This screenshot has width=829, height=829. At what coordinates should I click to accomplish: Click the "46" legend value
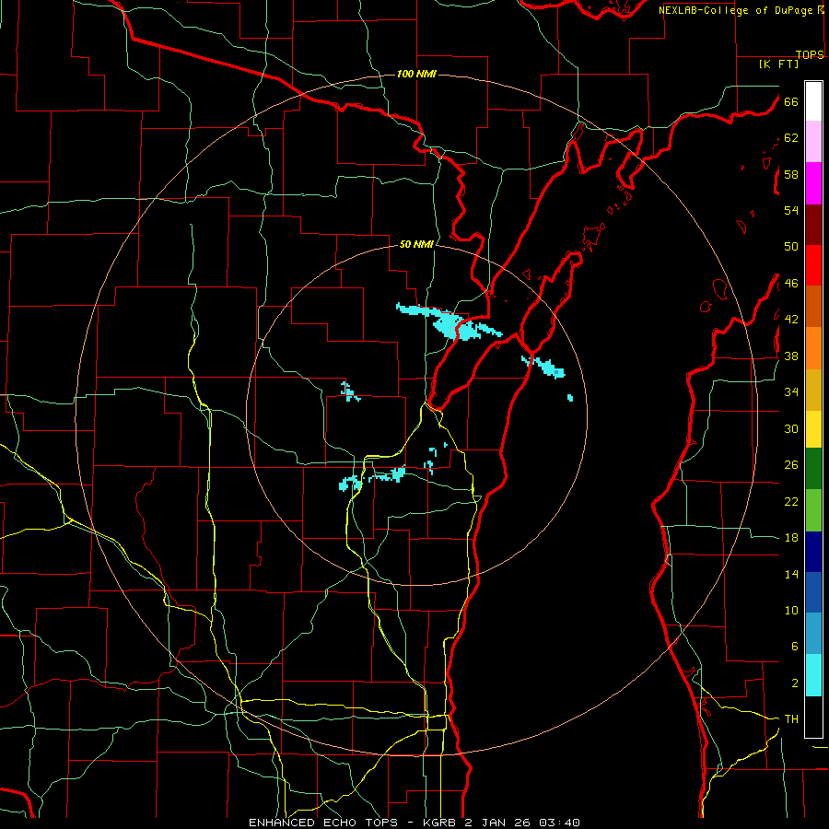point(791,284)
